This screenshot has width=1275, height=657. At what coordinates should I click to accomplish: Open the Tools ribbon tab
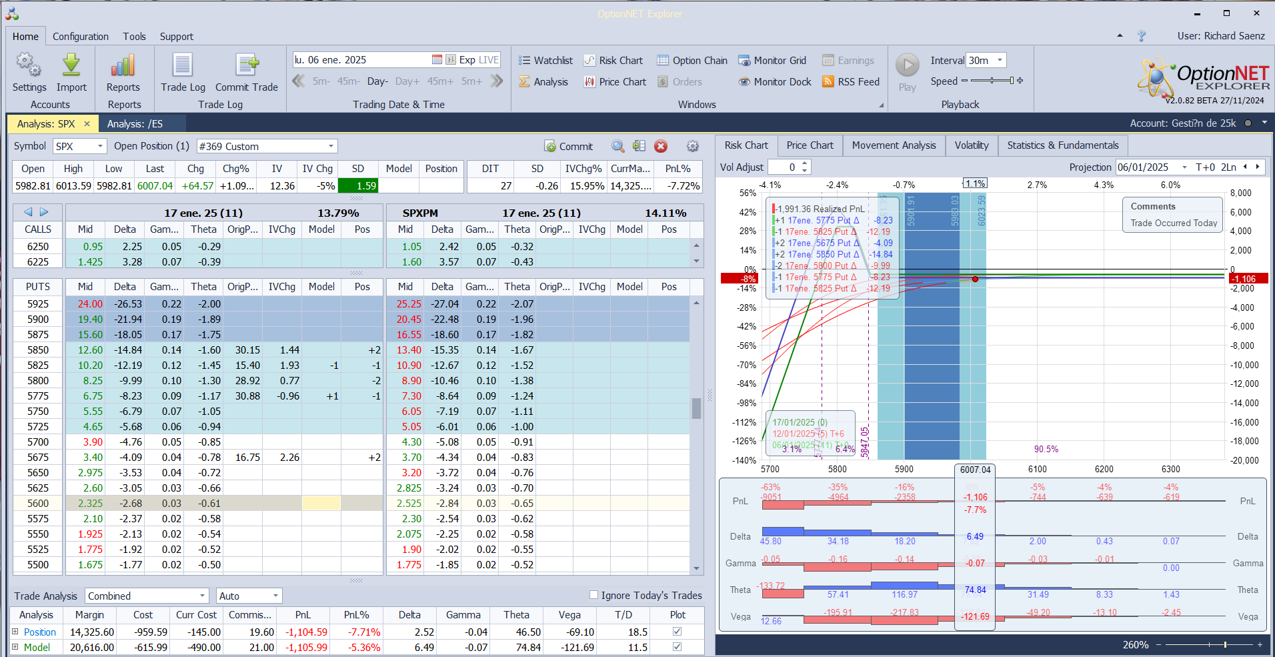click(134, 37)
